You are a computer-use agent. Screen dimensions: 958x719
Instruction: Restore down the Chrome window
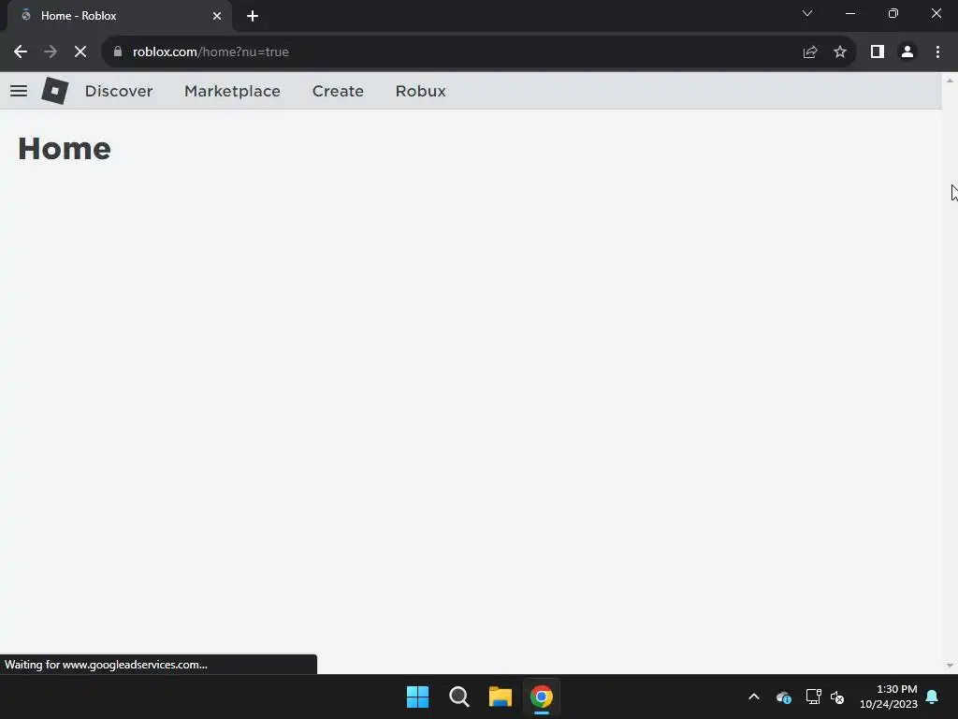coord(893,13)
